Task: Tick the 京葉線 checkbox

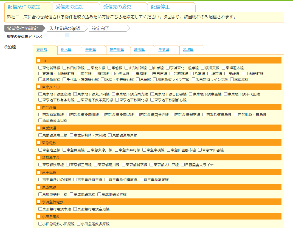Action: (138, 79)
